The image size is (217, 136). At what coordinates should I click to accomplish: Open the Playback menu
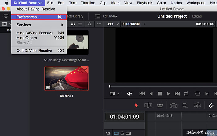coord(144,3)
